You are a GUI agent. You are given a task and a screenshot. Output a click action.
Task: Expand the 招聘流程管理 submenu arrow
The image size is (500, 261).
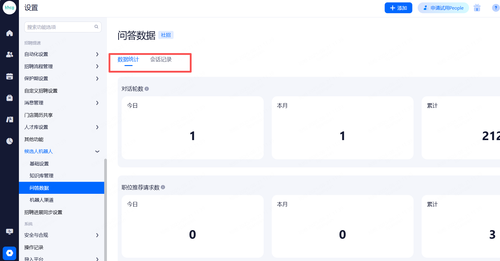coord(97,66)
